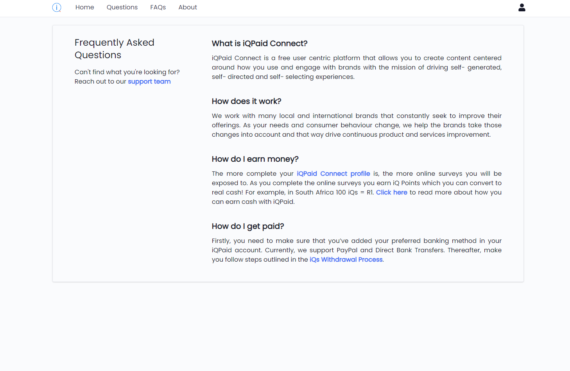Open the iQs Withdrawal Process link
This screenshot has width=570, height=371.
point(346,260)
